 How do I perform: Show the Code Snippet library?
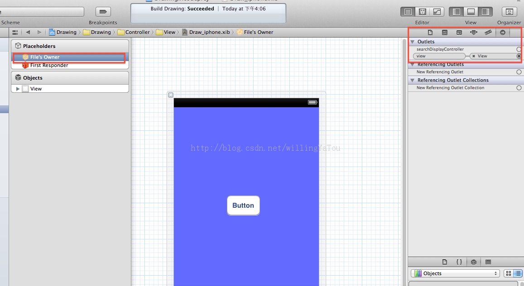pyautogui.click(x=459, y=262)
